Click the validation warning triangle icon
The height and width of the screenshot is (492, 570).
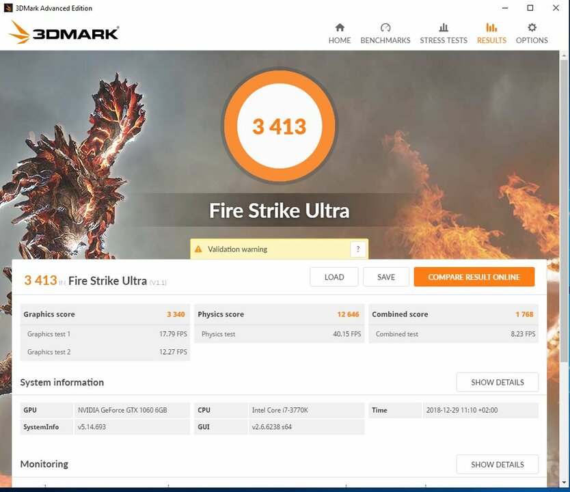click(x=198, y=249)
